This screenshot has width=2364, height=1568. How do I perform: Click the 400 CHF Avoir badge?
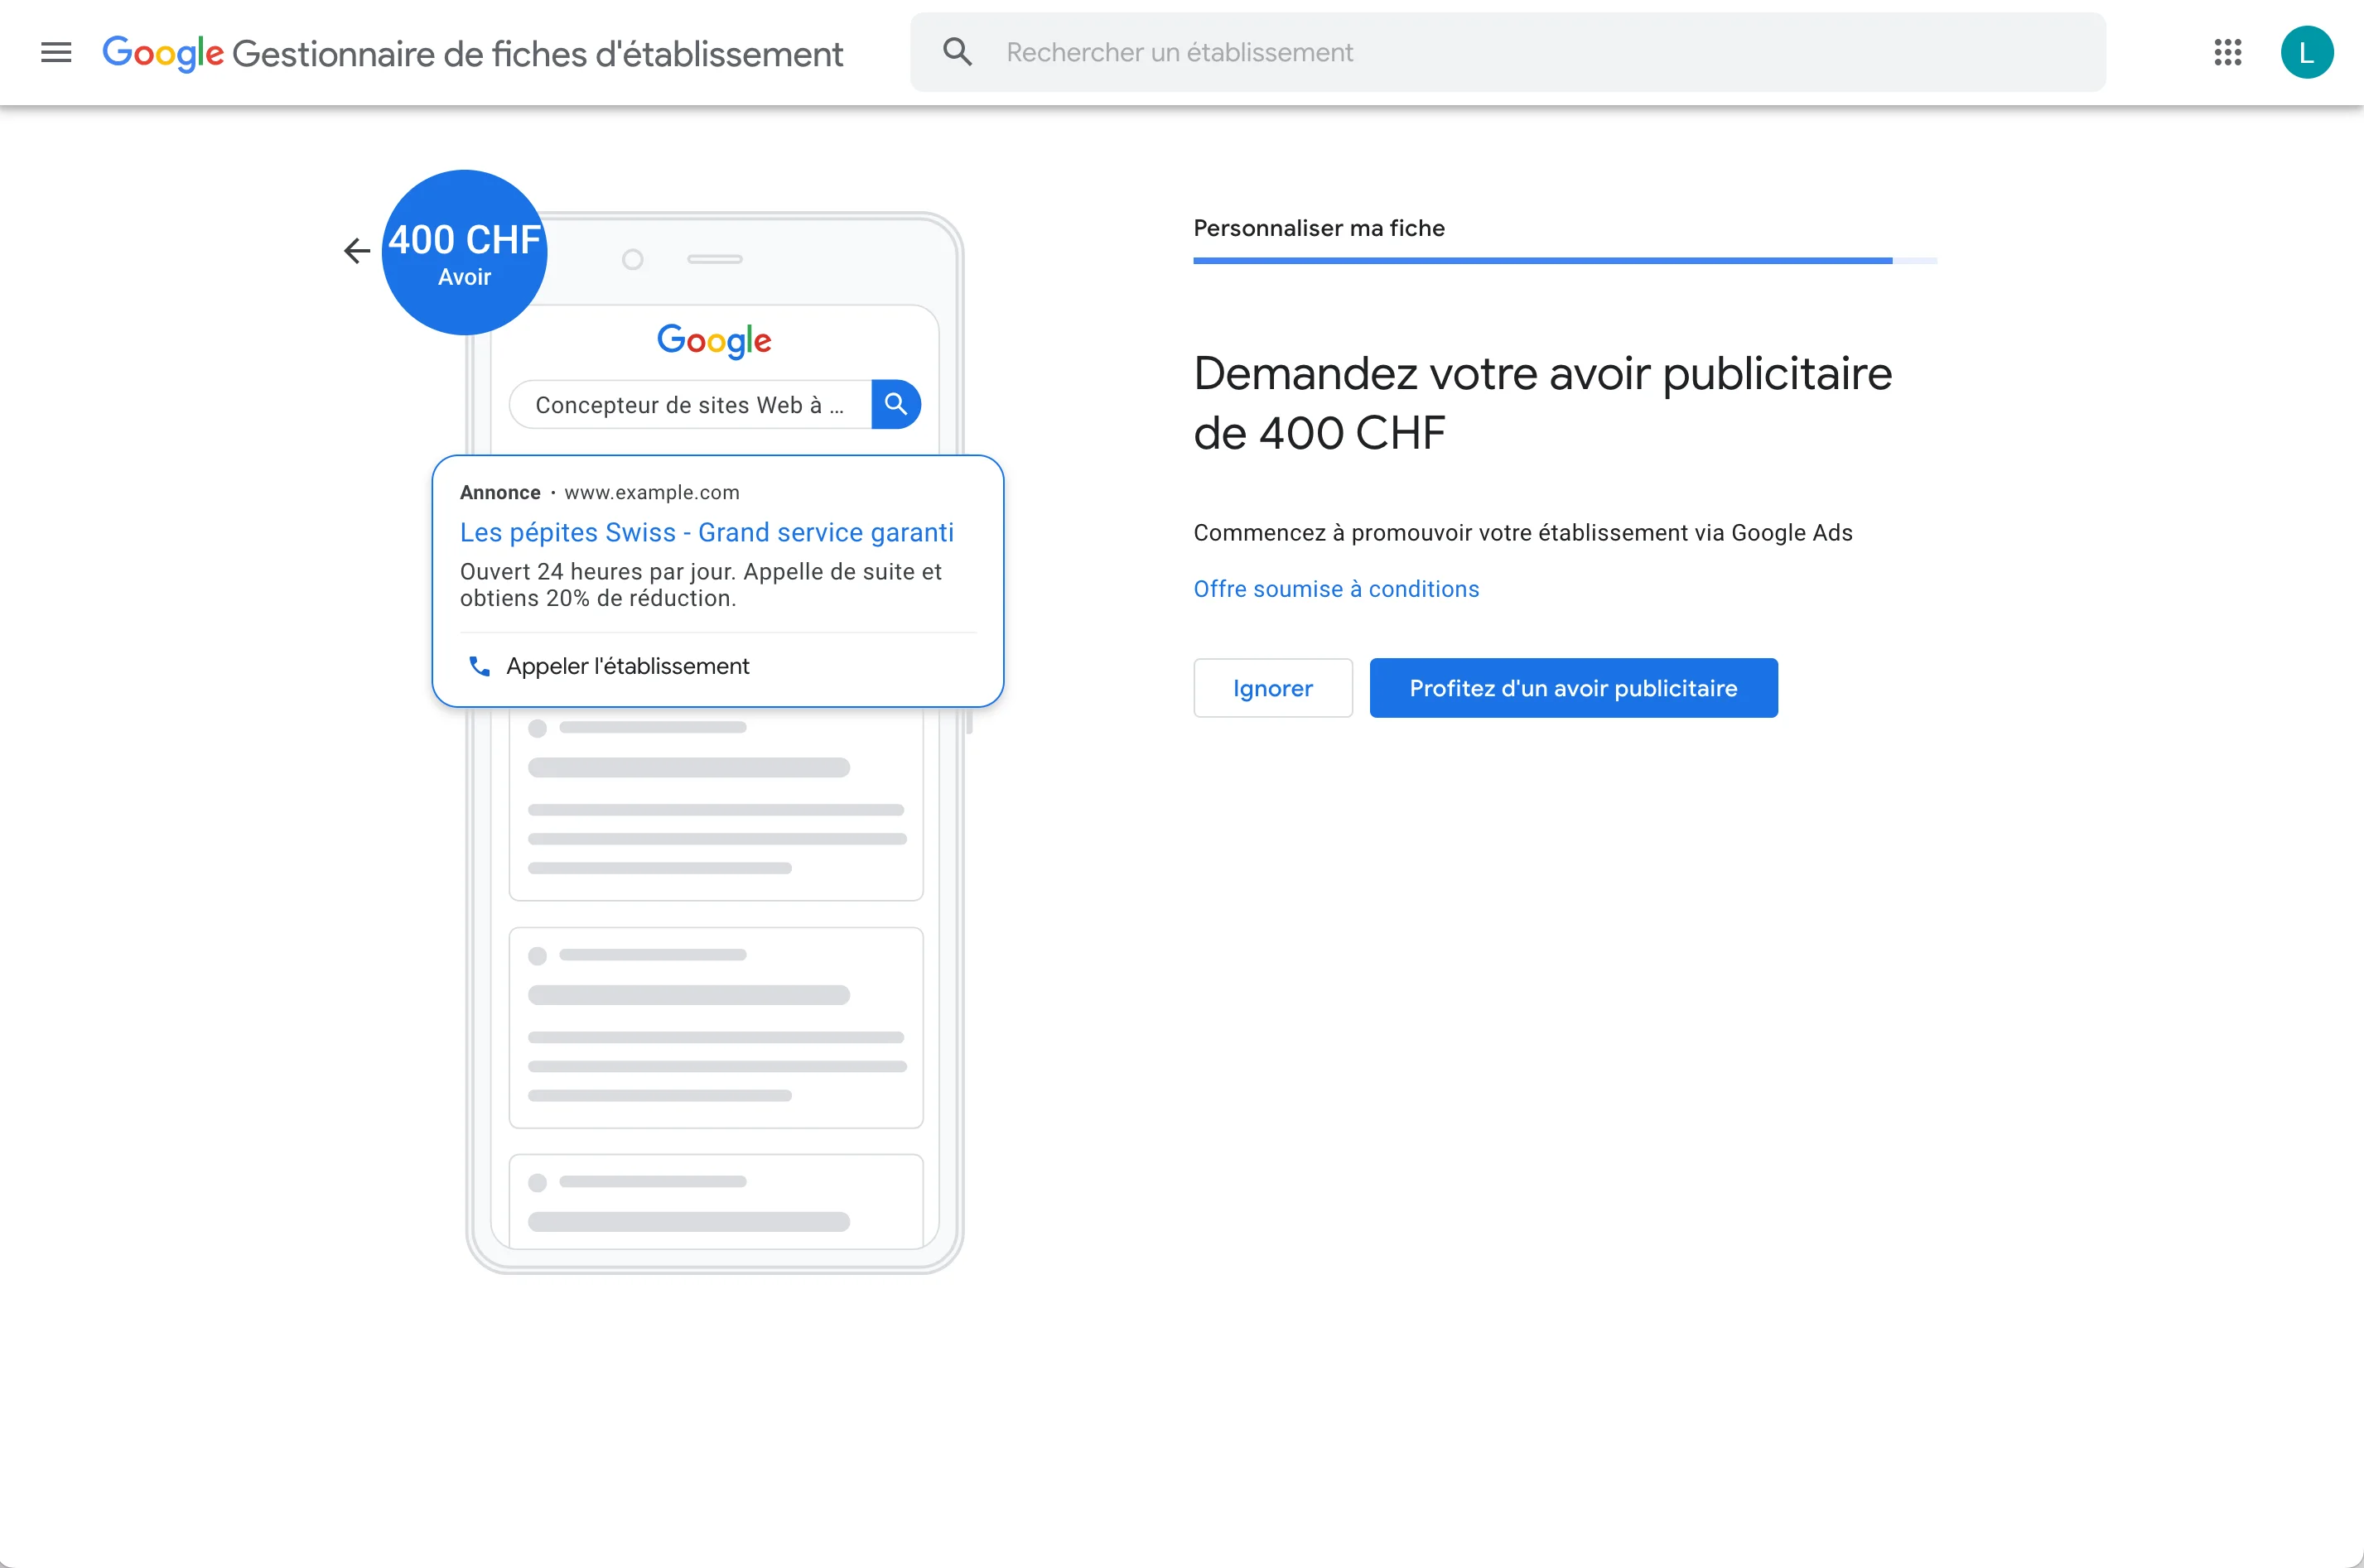click(x=464, y=252)
